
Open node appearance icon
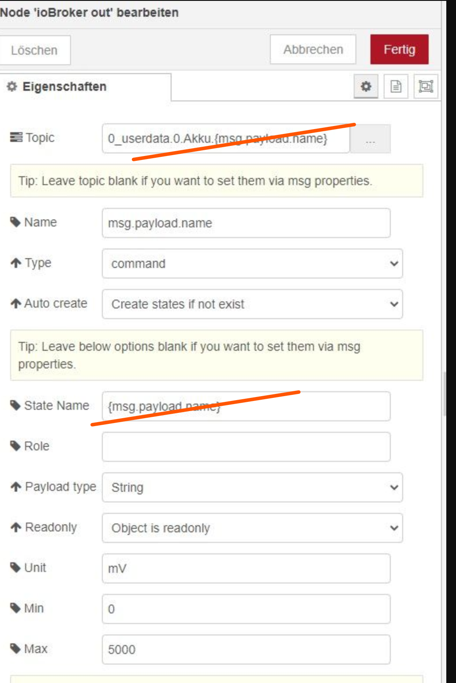[426, 86]
